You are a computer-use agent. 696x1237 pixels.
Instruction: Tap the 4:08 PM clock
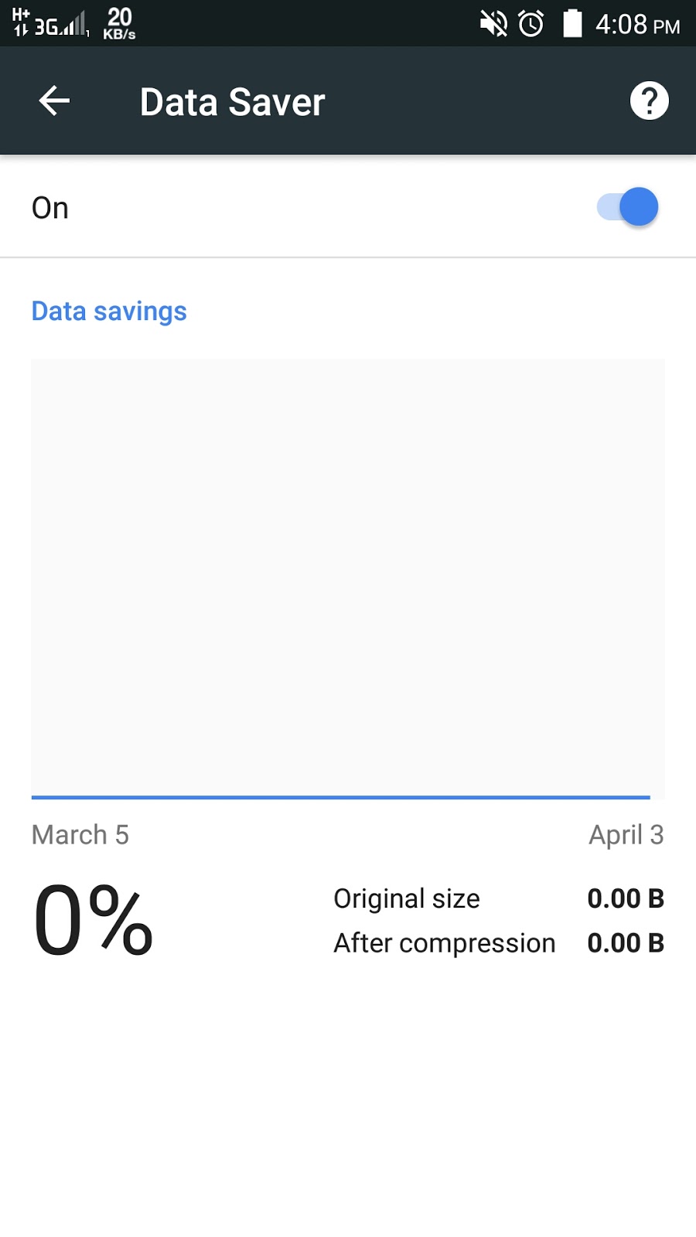637,25
